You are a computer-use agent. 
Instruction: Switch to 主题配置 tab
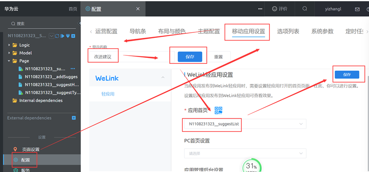(x=209, y=31)
